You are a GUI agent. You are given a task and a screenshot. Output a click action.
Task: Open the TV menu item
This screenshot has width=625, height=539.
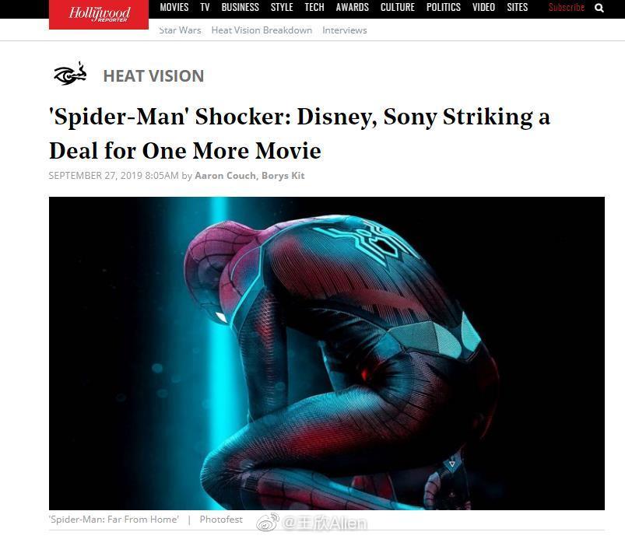pos(205,8)
